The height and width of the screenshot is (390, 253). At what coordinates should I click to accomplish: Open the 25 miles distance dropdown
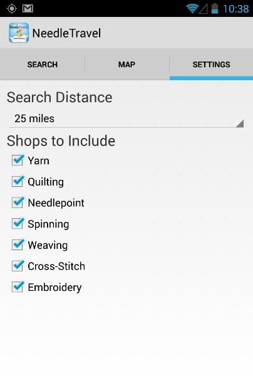coord(126,119)
